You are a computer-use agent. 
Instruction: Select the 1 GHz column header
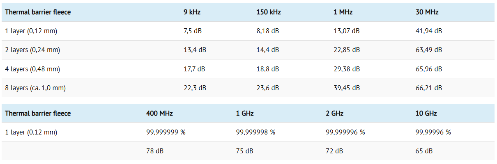[x=245, y=113]
